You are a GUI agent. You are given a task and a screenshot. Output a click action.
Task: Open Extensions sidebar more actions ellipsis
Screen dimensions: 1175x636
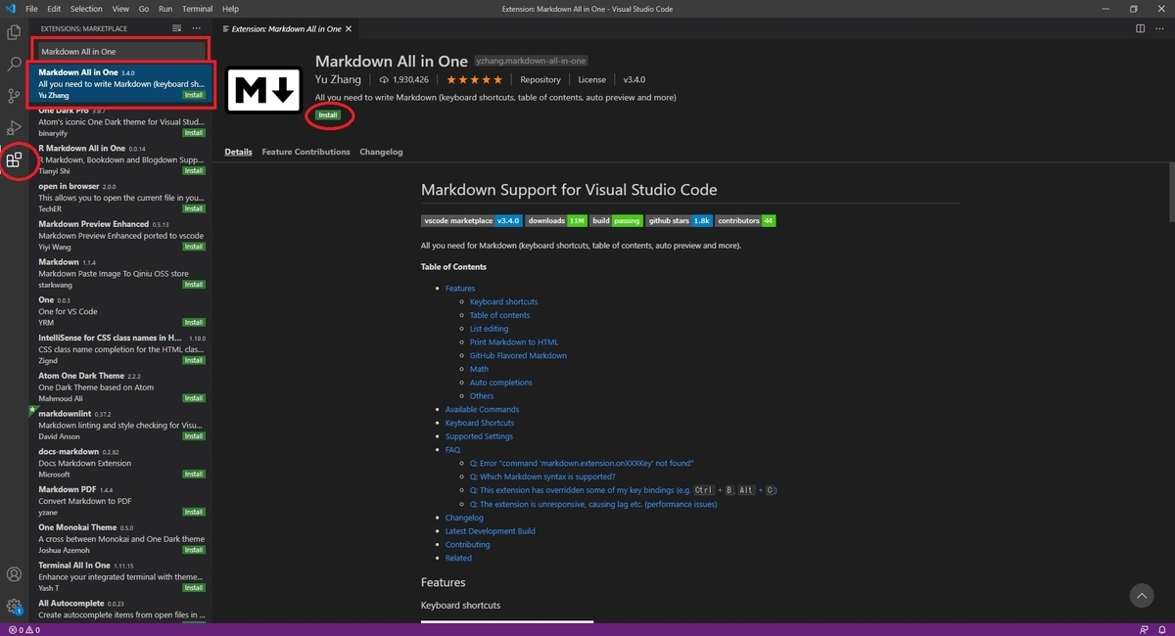tap(197, 28)
